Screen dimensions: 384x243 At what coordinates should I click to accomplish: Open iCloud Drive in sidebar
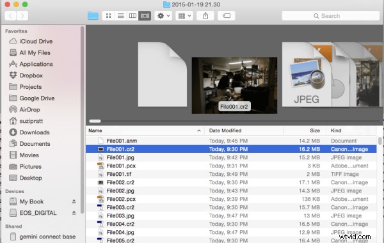pyautogui.click(x=31, y=42)
